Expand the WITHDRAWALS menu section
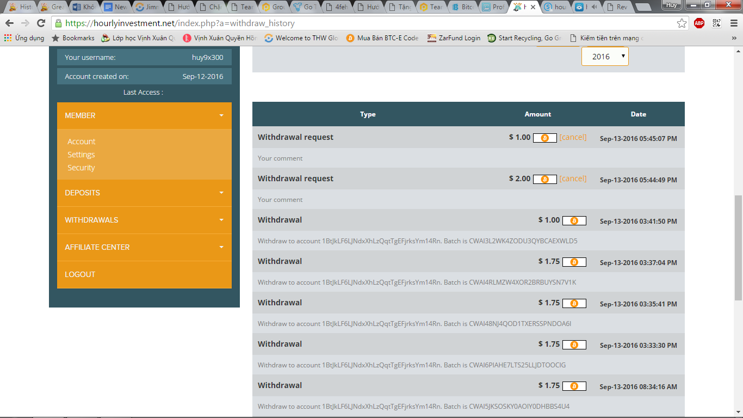743x418 pixels. point(144,220)
